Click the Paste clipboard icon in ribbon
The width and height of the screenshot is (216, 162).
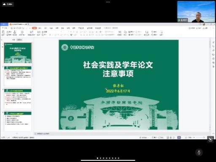click(3, 32)
